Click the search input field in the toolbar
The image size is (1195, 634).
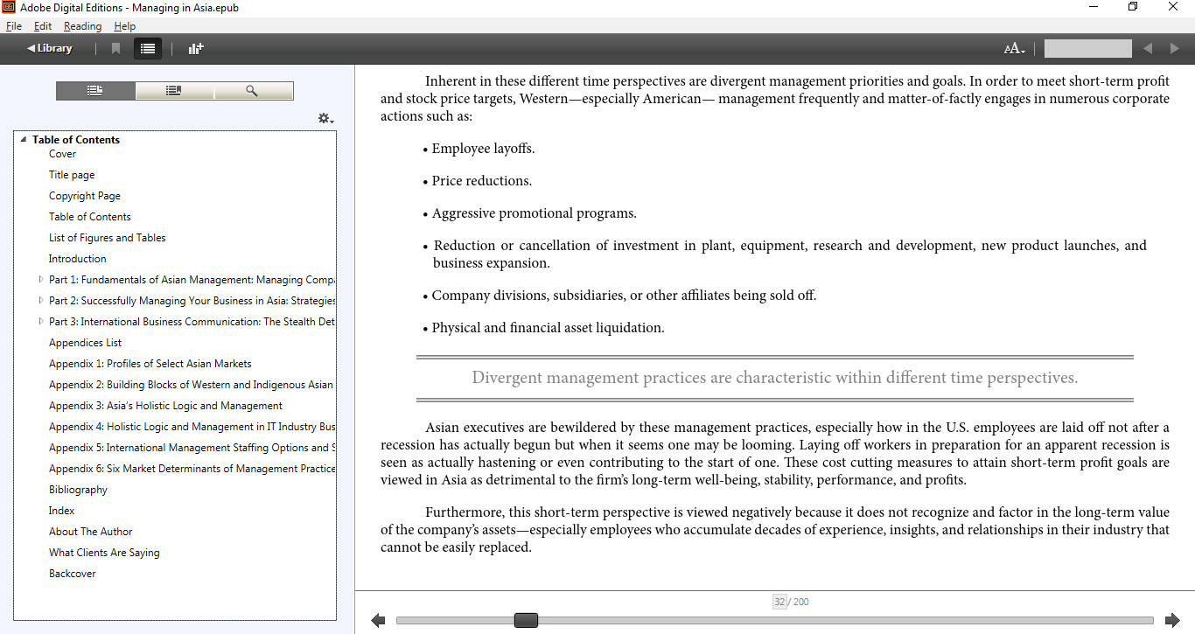click(1087, 49)
